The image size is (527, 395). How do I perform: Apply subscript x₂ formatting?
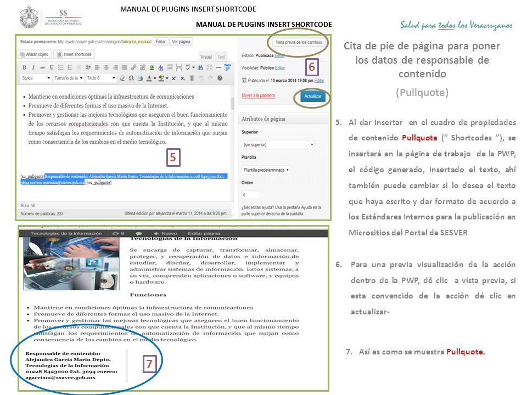pyautogui.click(x=182, y=78)
